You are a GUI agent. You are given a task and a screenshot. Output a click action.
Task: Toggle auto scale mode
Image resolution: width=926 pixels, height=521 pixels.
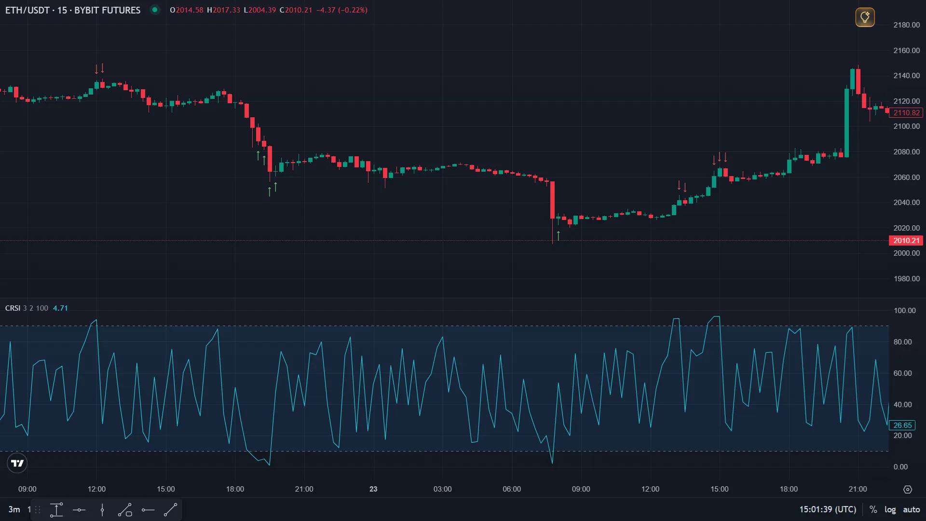912,509
